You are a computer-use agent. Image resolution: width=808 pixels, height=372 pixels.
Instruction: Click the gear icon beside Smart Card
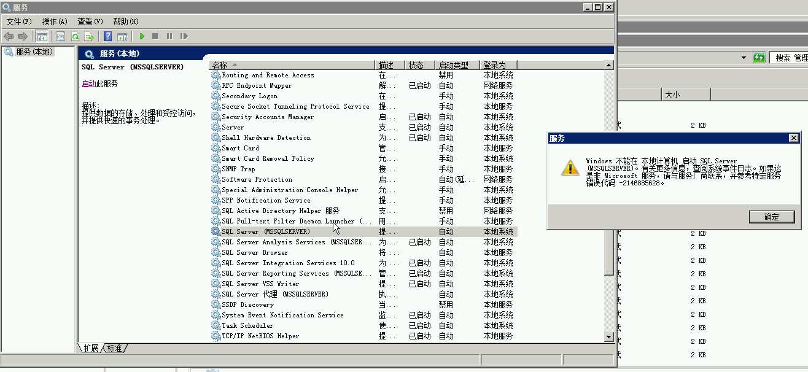(216, 148)
